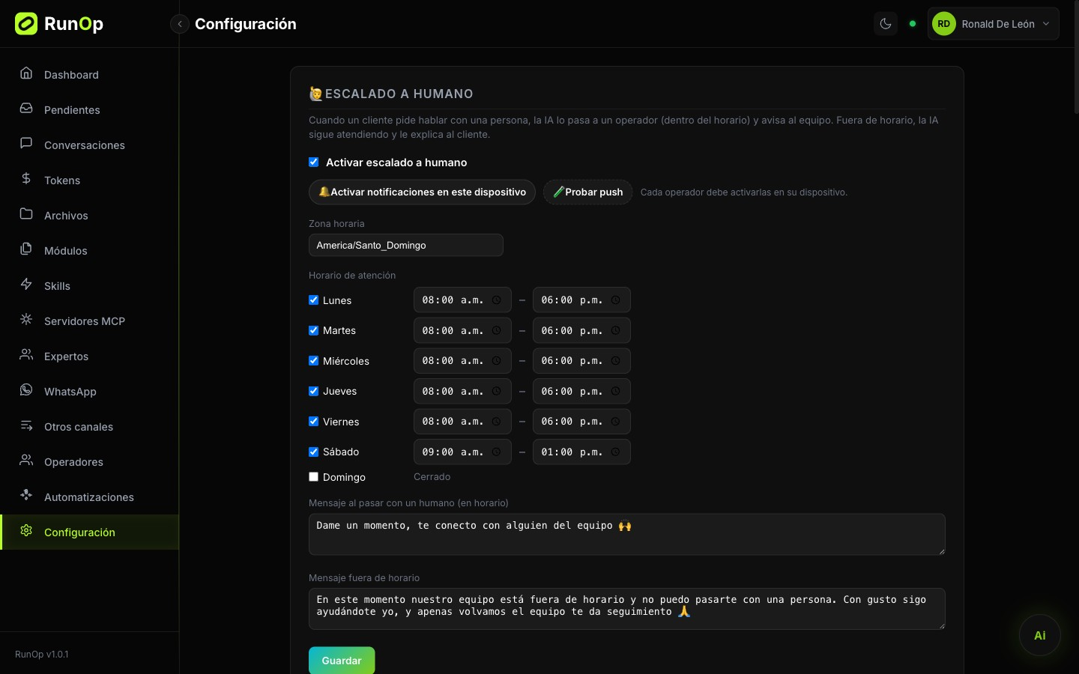Save settings with the Guardar button
The image size is (1079, 674).
(342, 661)
